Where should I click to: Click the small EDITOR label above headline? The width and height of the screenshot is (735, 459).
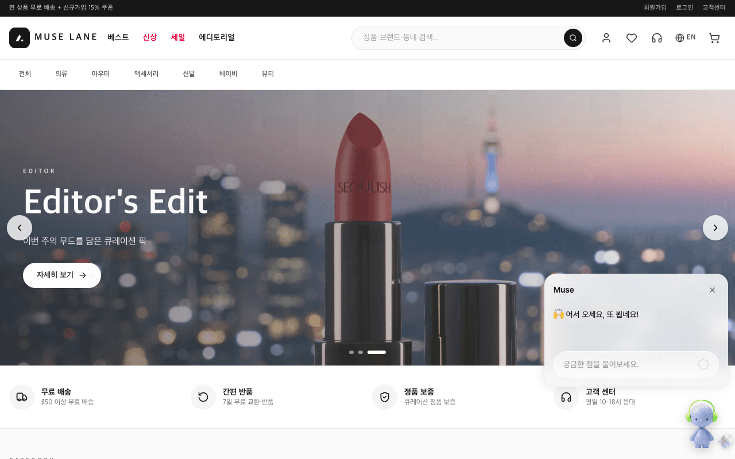39,171
